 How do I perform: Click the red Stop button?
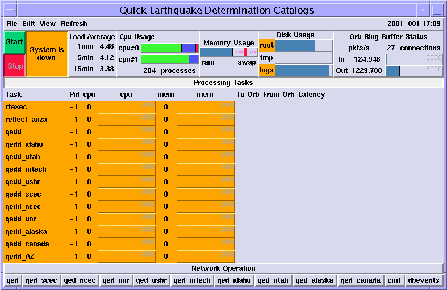[x=15, y=66]
